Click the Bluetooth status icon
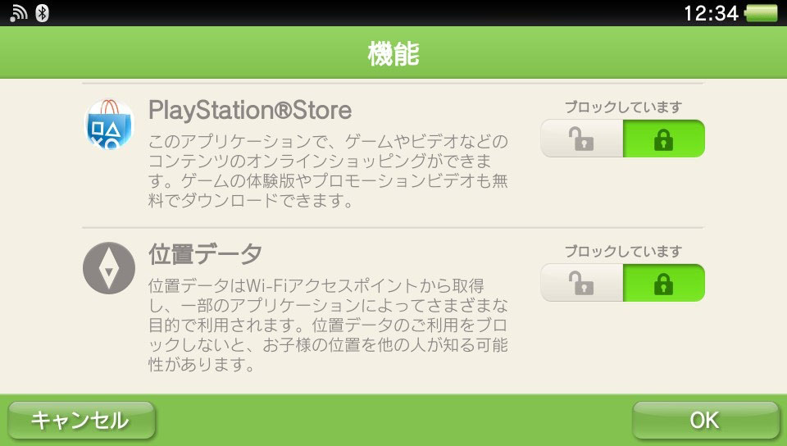The image size is (787, 446). [42, 13]
